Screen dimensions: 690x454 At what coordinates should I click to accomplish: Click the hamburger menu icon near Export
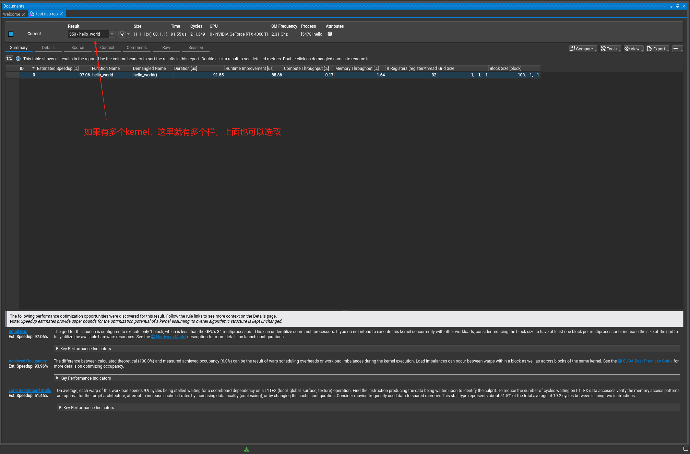click(676, 49)
